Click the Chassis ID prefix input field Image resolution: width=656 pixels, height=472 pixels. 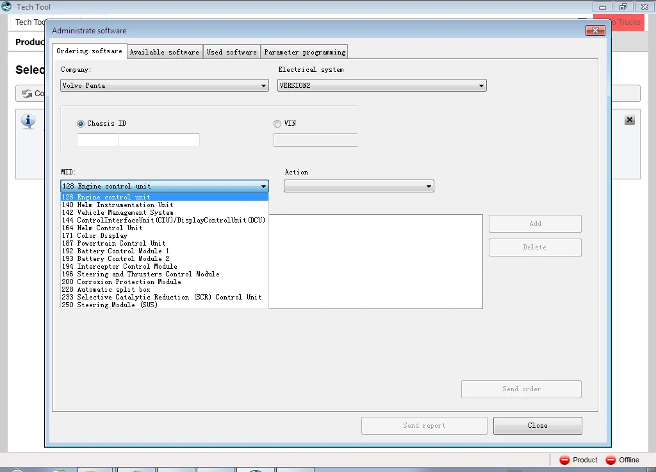tap(97, 140)
